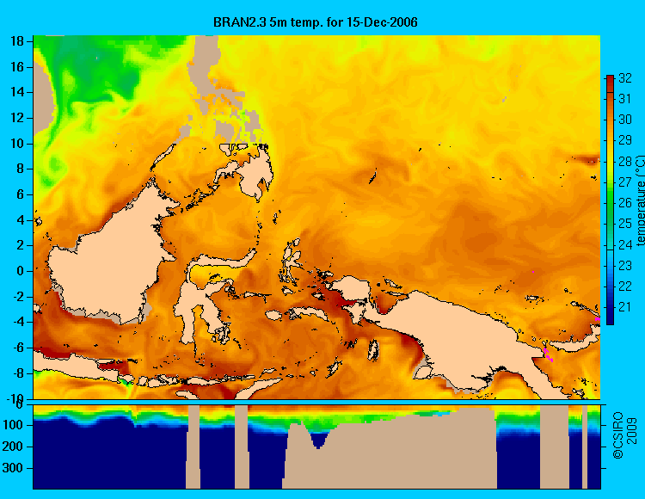
Task: Click the temperature colorbar's dark red top segment
Action: (x=610, y=84)
